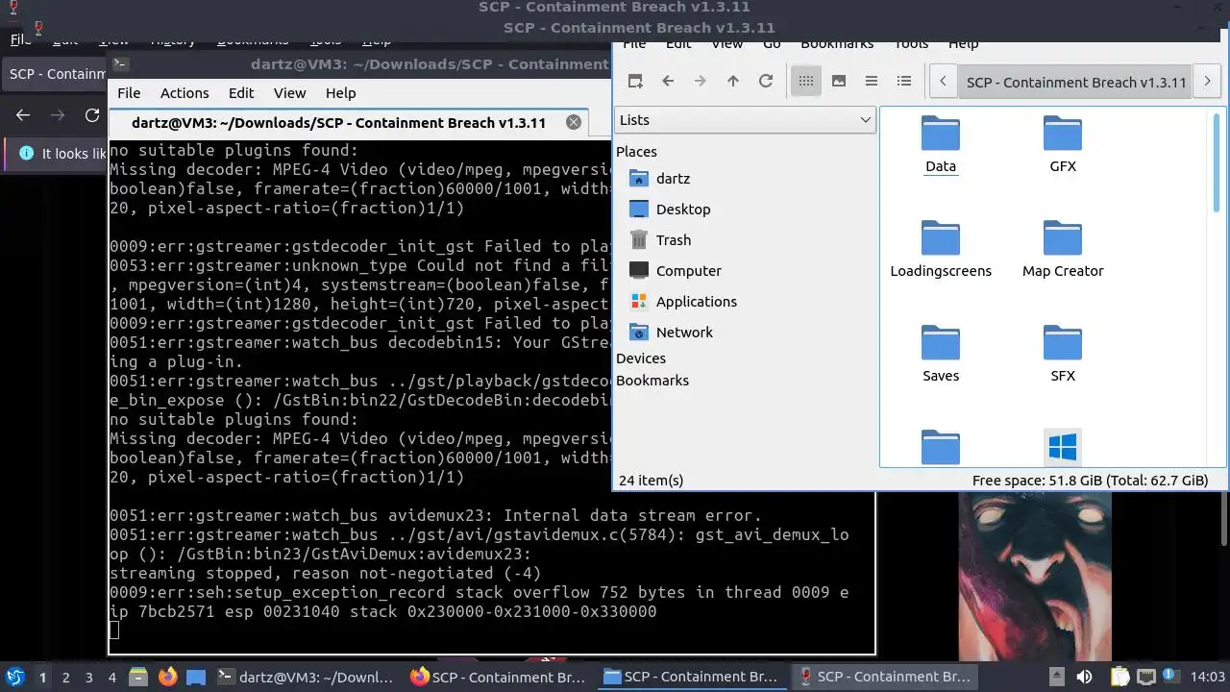Go up to the parent folder
Viewport: 1230px width, 692px height.
tap(733, 82)
